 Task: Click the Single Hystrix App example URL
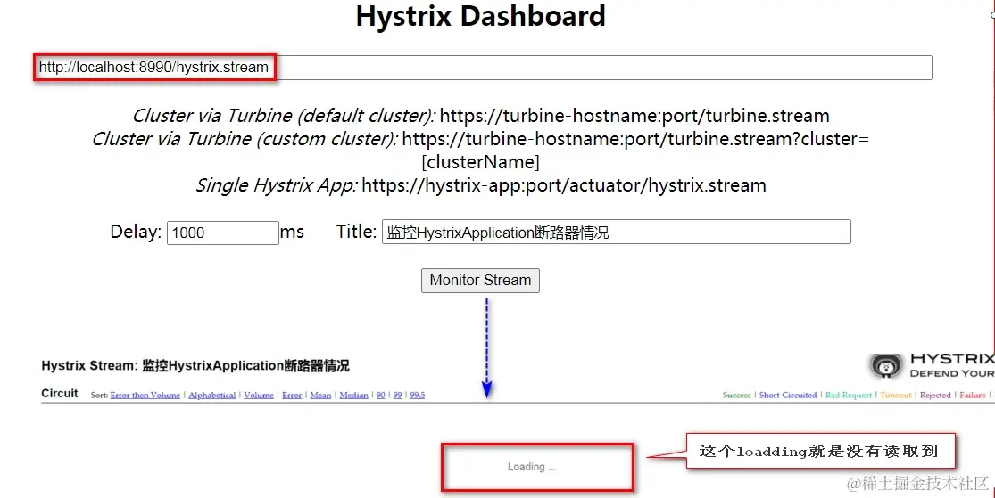click(x=564, y=185)
